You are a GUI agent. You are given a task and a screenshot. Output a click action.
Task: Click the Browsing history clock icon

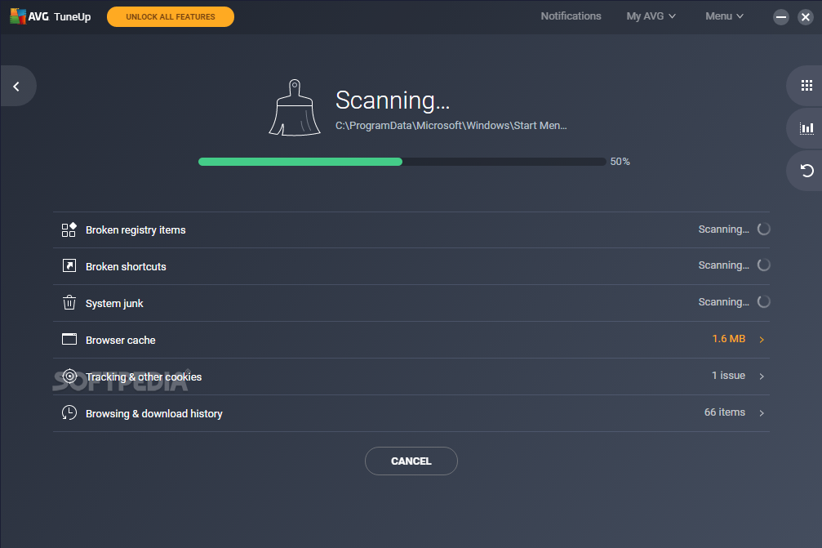tap(69, 412)
